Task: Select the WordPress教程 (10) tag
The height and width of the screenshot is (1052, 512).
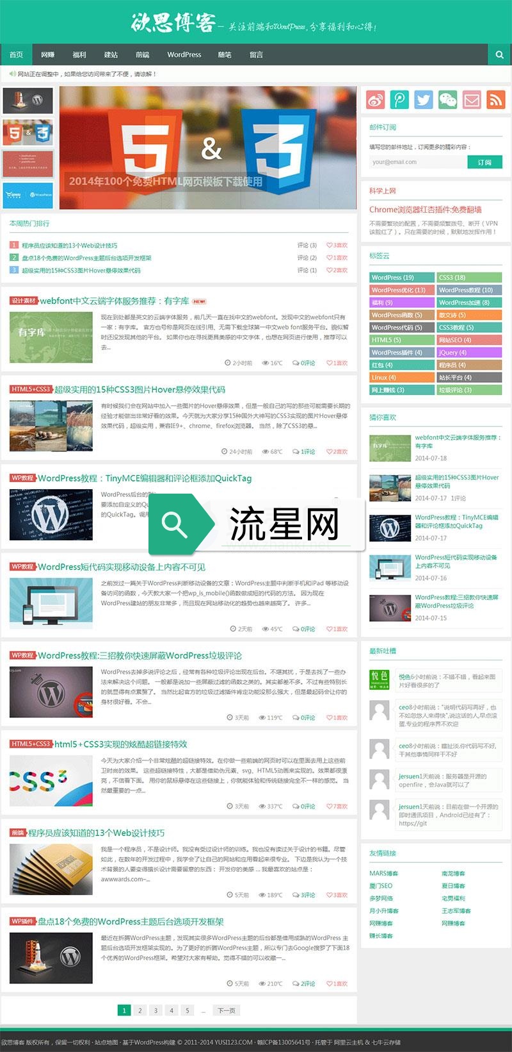Action: pos(469,290)
